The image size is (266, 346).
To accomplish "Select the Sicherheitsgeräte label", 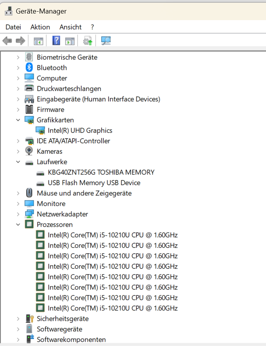I will pyautogui.click(x=63, y=319).
